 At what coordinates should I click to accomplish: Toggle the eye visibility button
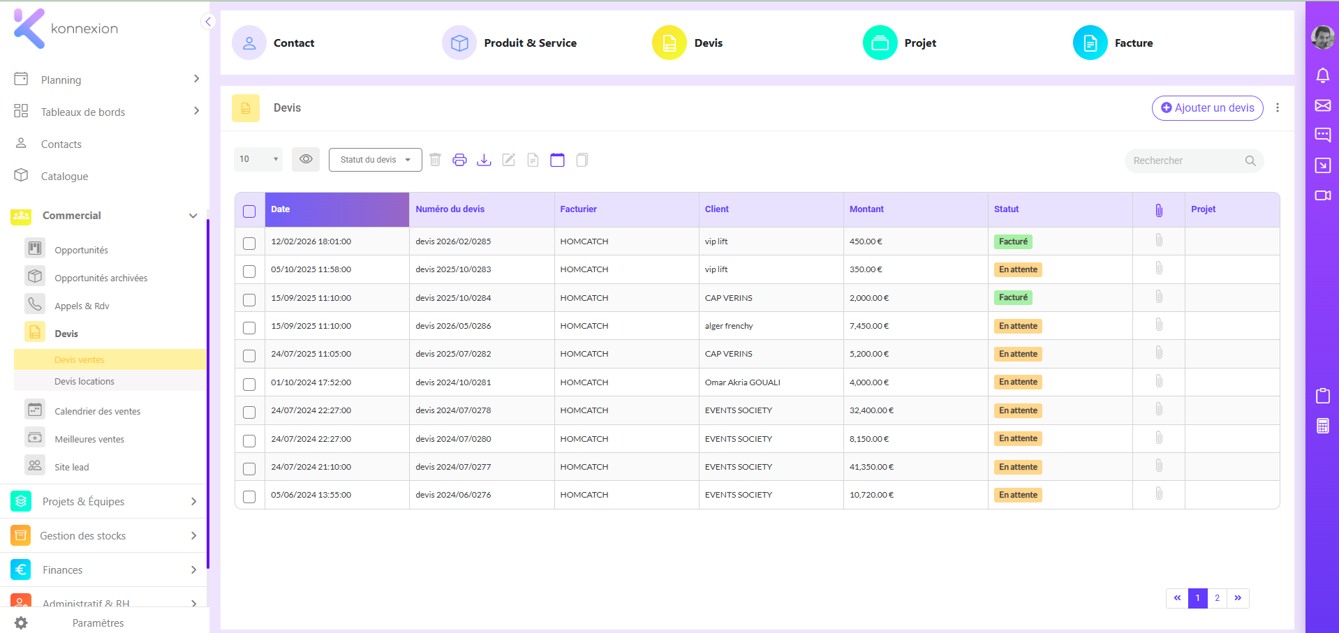(306, 159)
